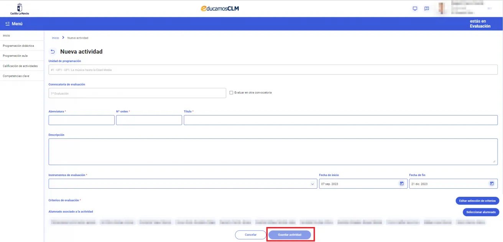This screenshot has width=503, height=242.
Task: Click the back arrow beside Nueva actividad
Action: click(x=53, y=52)
